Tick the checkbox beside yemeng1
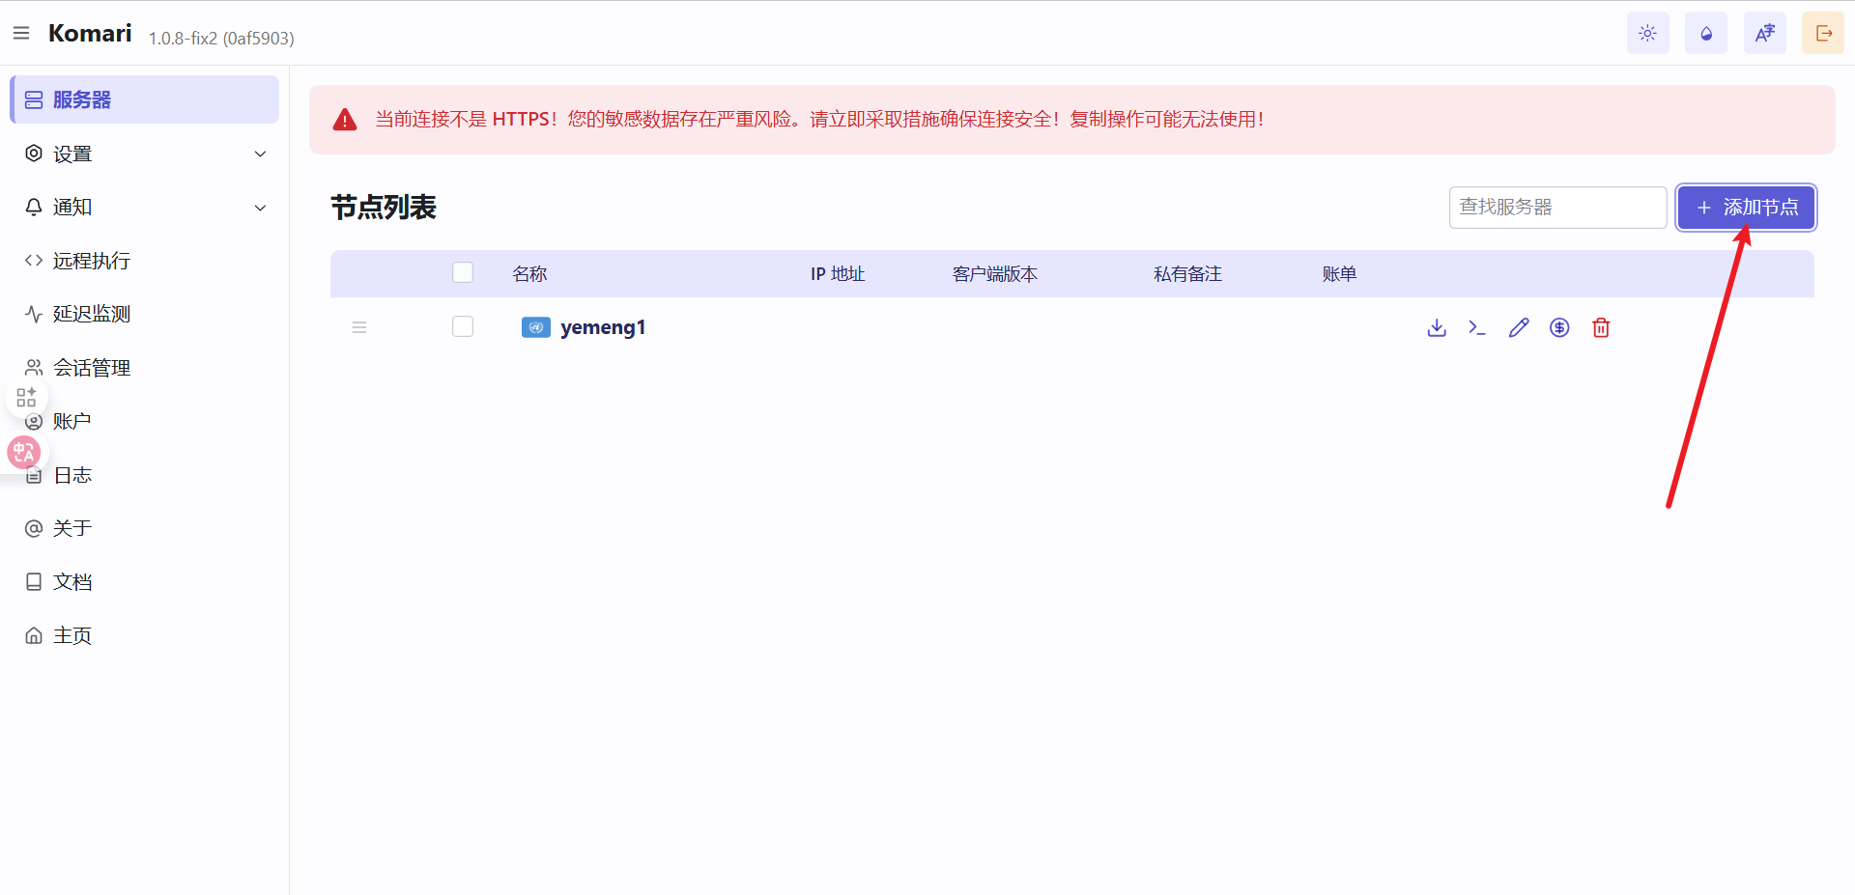The width and height of the screenshot is (1855, 895). click(463, 327)
